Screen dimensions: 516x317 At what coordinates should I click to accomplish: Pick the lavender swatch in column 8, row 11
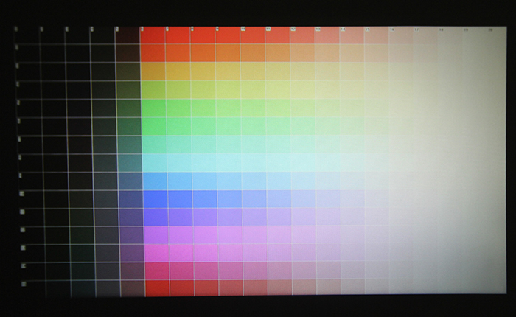click(205, 217)
